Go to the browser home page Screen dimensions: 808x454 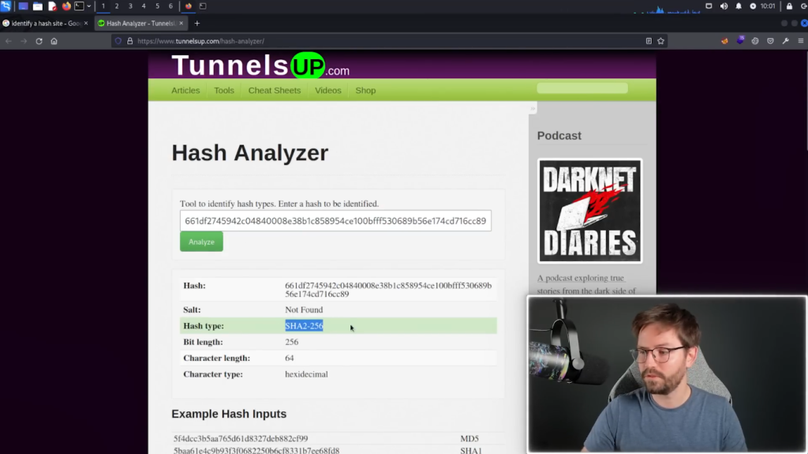click(x=54, y=41)
